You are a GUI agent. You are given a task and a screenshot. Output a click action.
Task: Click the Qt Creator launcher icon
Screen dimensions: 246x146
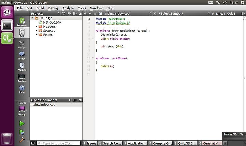[x=7, y=38]
